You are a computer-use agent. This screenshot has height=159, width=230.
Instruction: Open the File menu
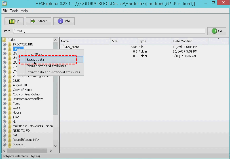point(5,11)
